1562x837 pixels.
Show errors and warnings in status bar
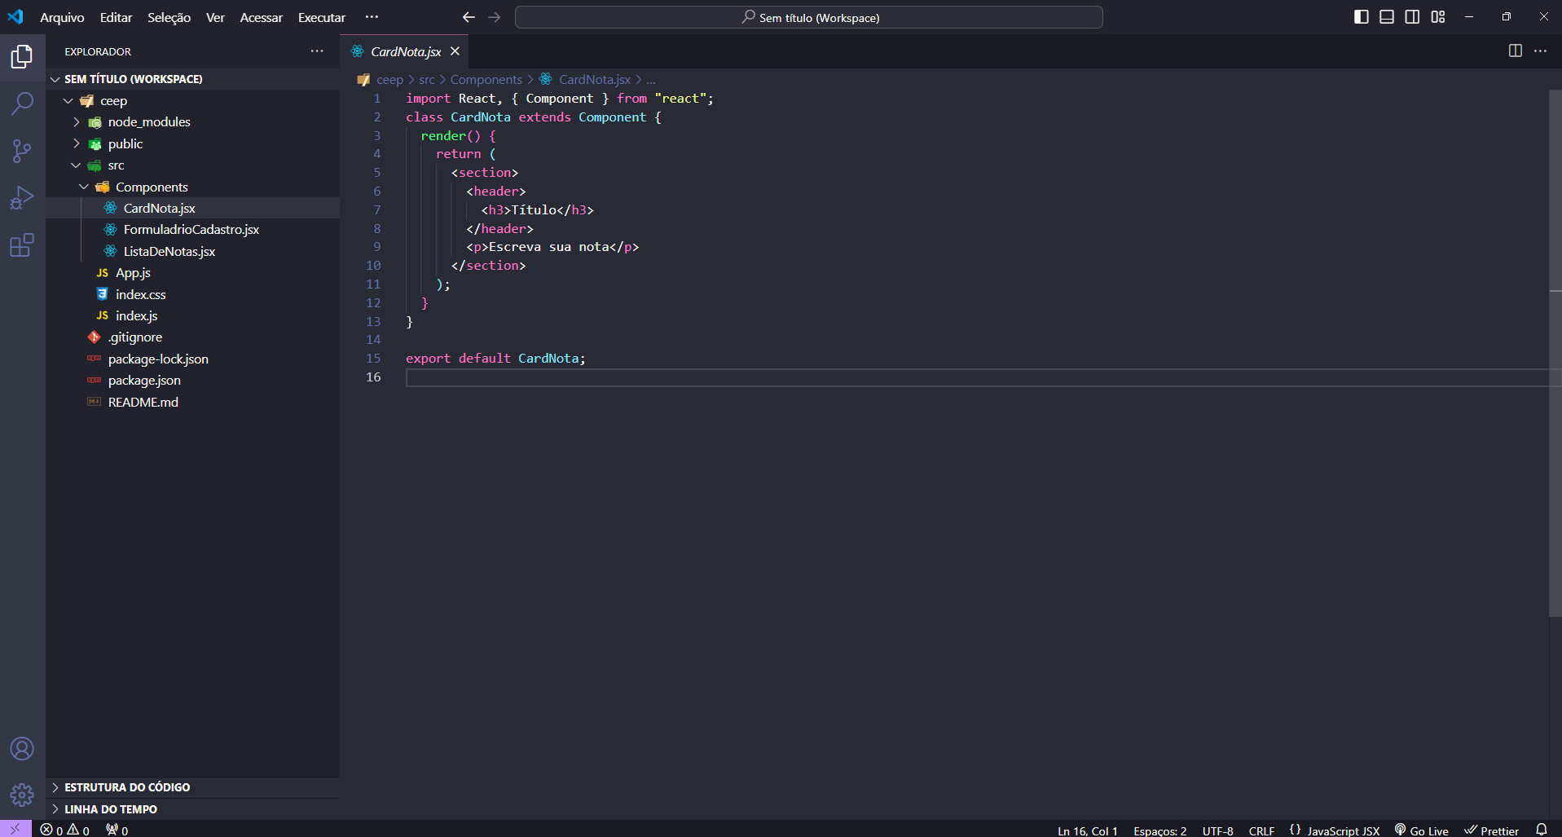65,830
